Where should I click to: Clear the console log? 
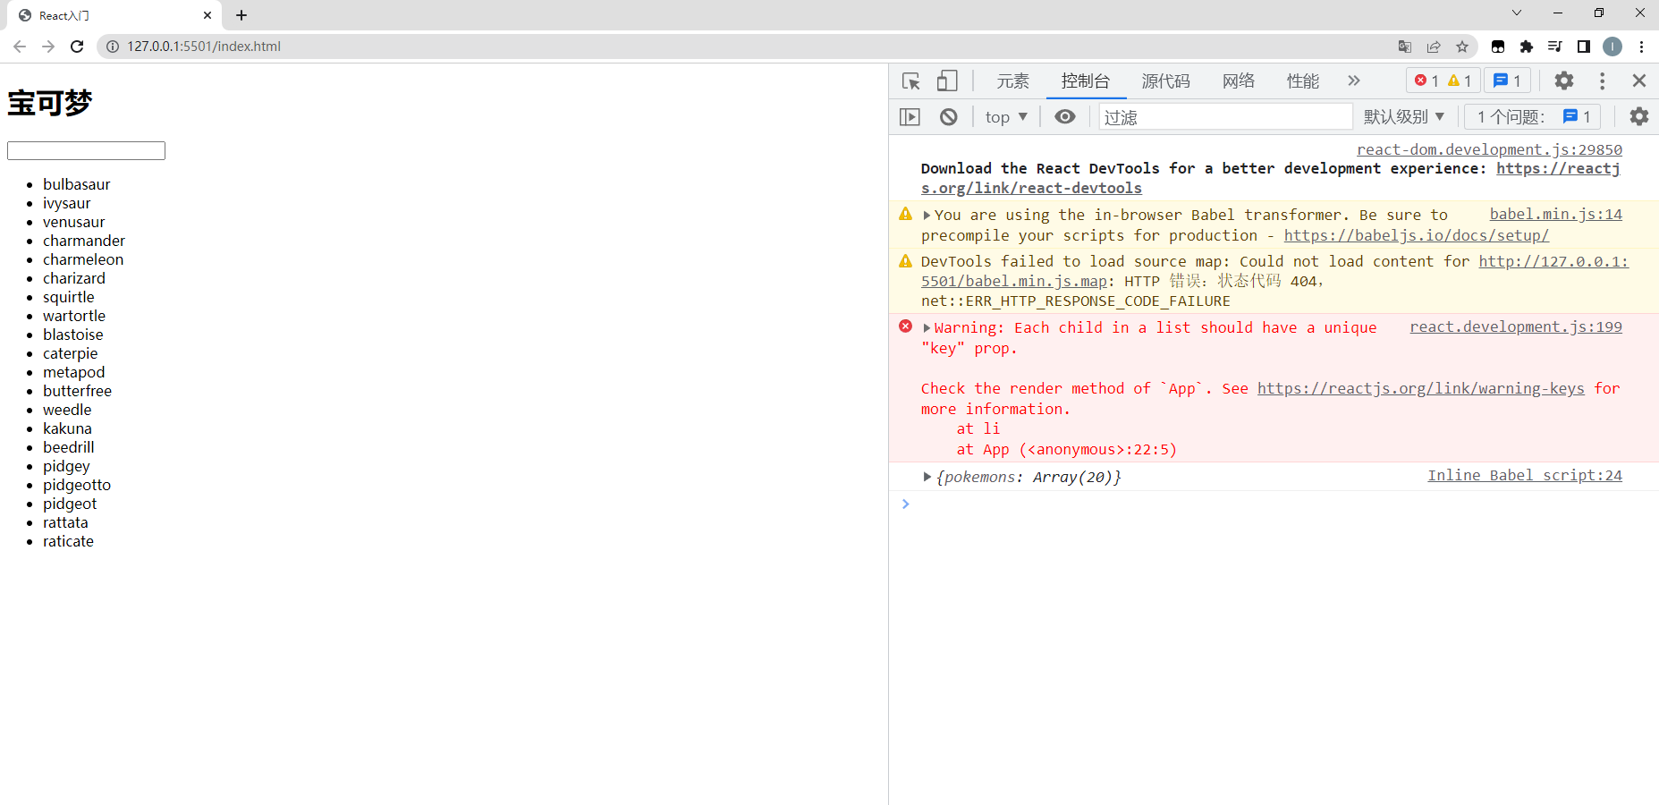pos(949,116)
